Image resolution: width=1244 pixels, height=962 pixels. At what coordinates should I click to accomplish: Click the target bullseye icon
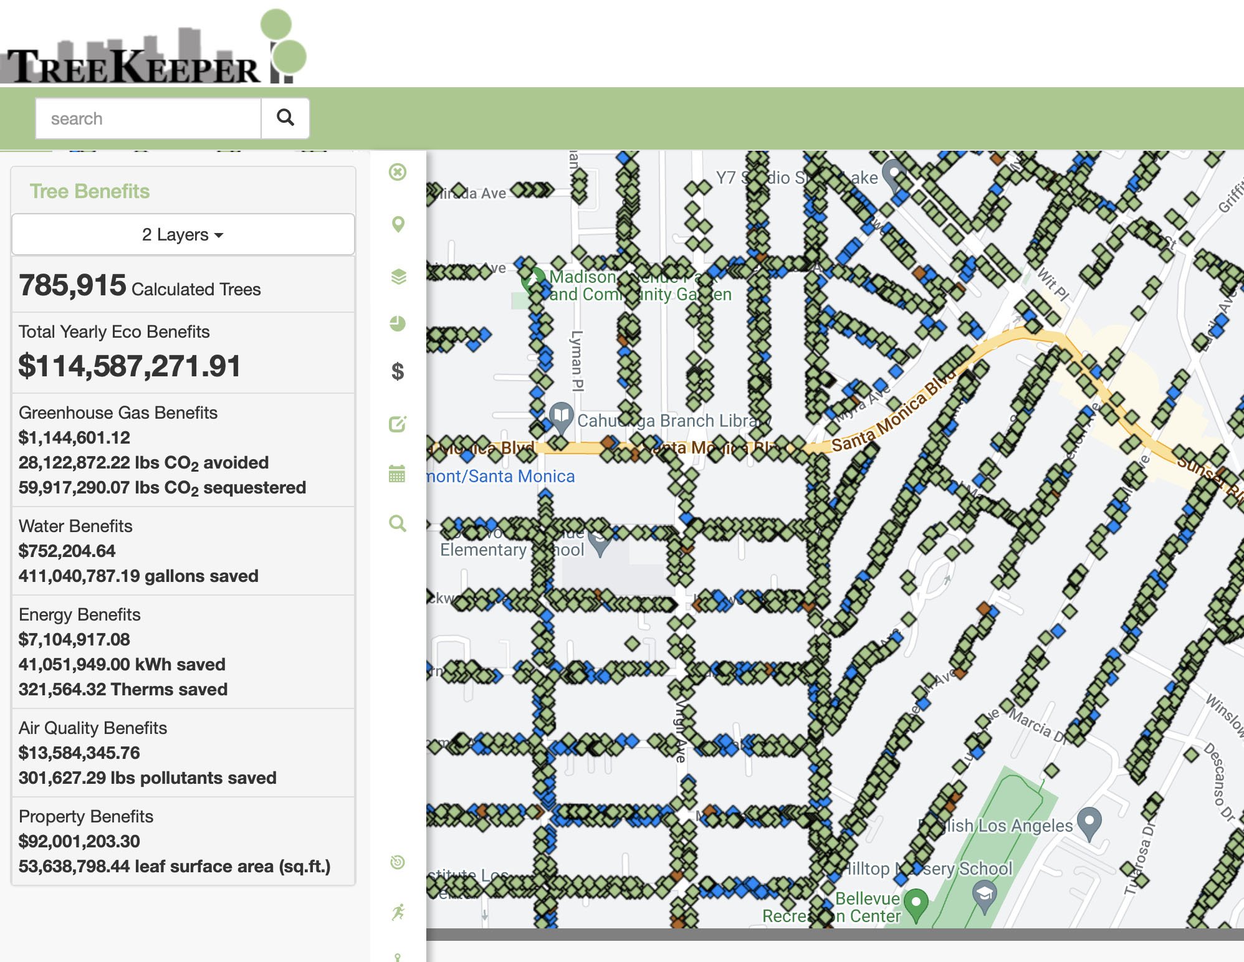tap(398, 862)
